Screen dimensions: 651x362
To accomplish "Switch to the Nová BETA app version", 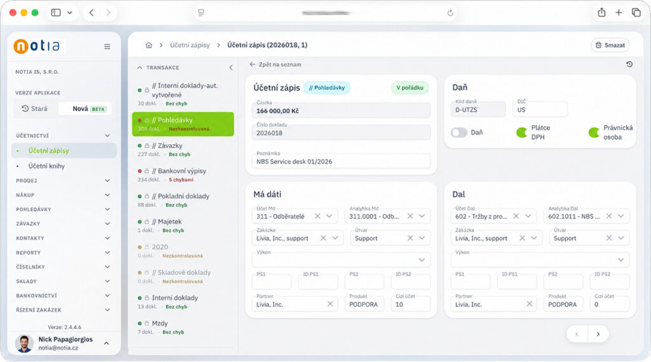I will (x=85, y=109).
